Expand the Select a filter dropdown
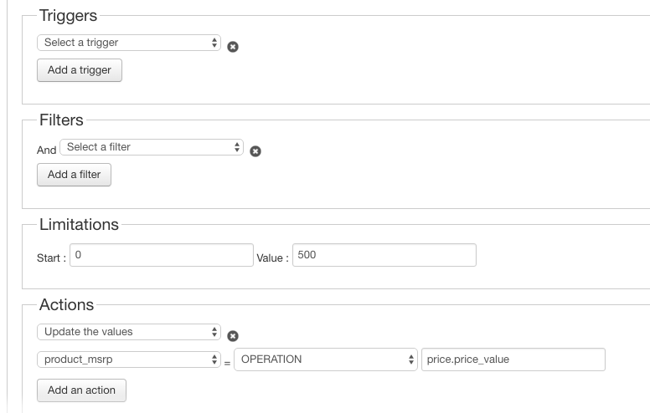This screenshot has height=413, width=650. click(152, 147)
